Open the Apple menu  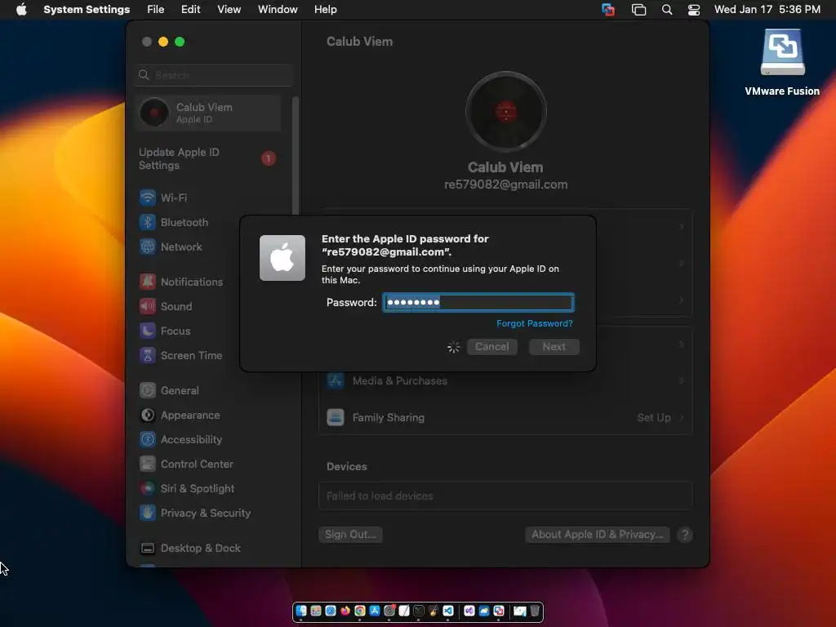coord(21,10)
